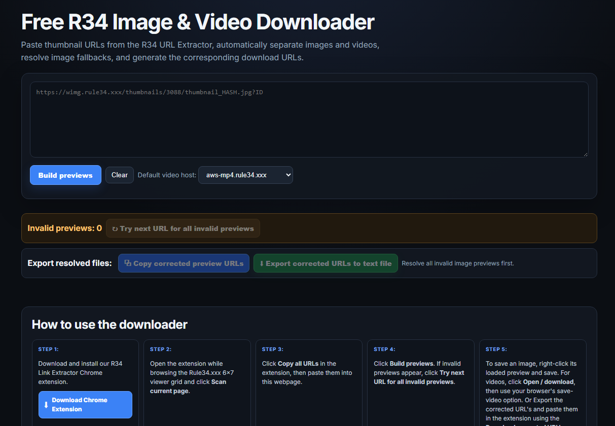Click the 'STEP 3:' label

coord(273,349)
